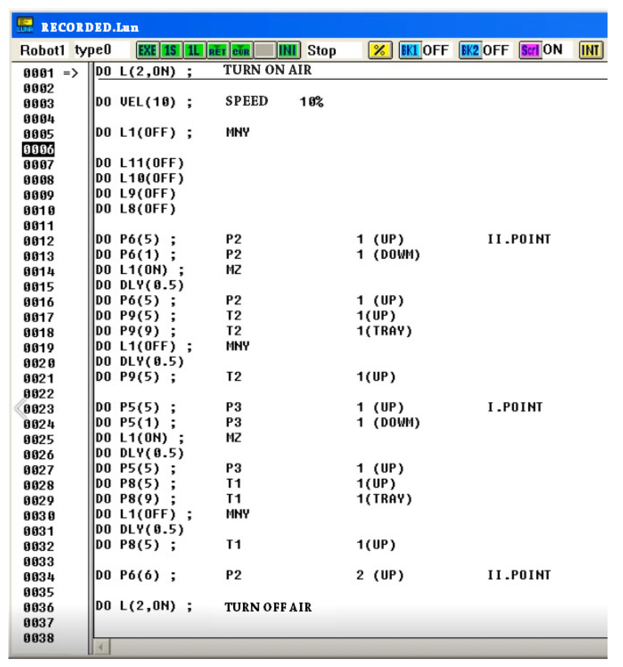This screenshot has width=623, height=667.
Task: Click the yellow percent speed button
Action: [x=379, y=50]
